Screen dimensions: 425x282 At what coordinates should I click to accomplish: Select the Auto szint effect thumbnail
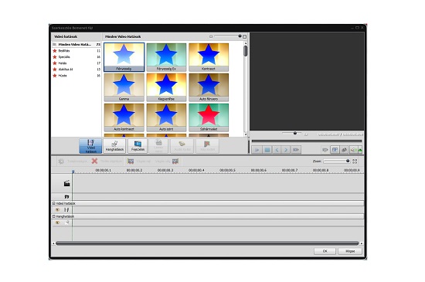[166, 117]
